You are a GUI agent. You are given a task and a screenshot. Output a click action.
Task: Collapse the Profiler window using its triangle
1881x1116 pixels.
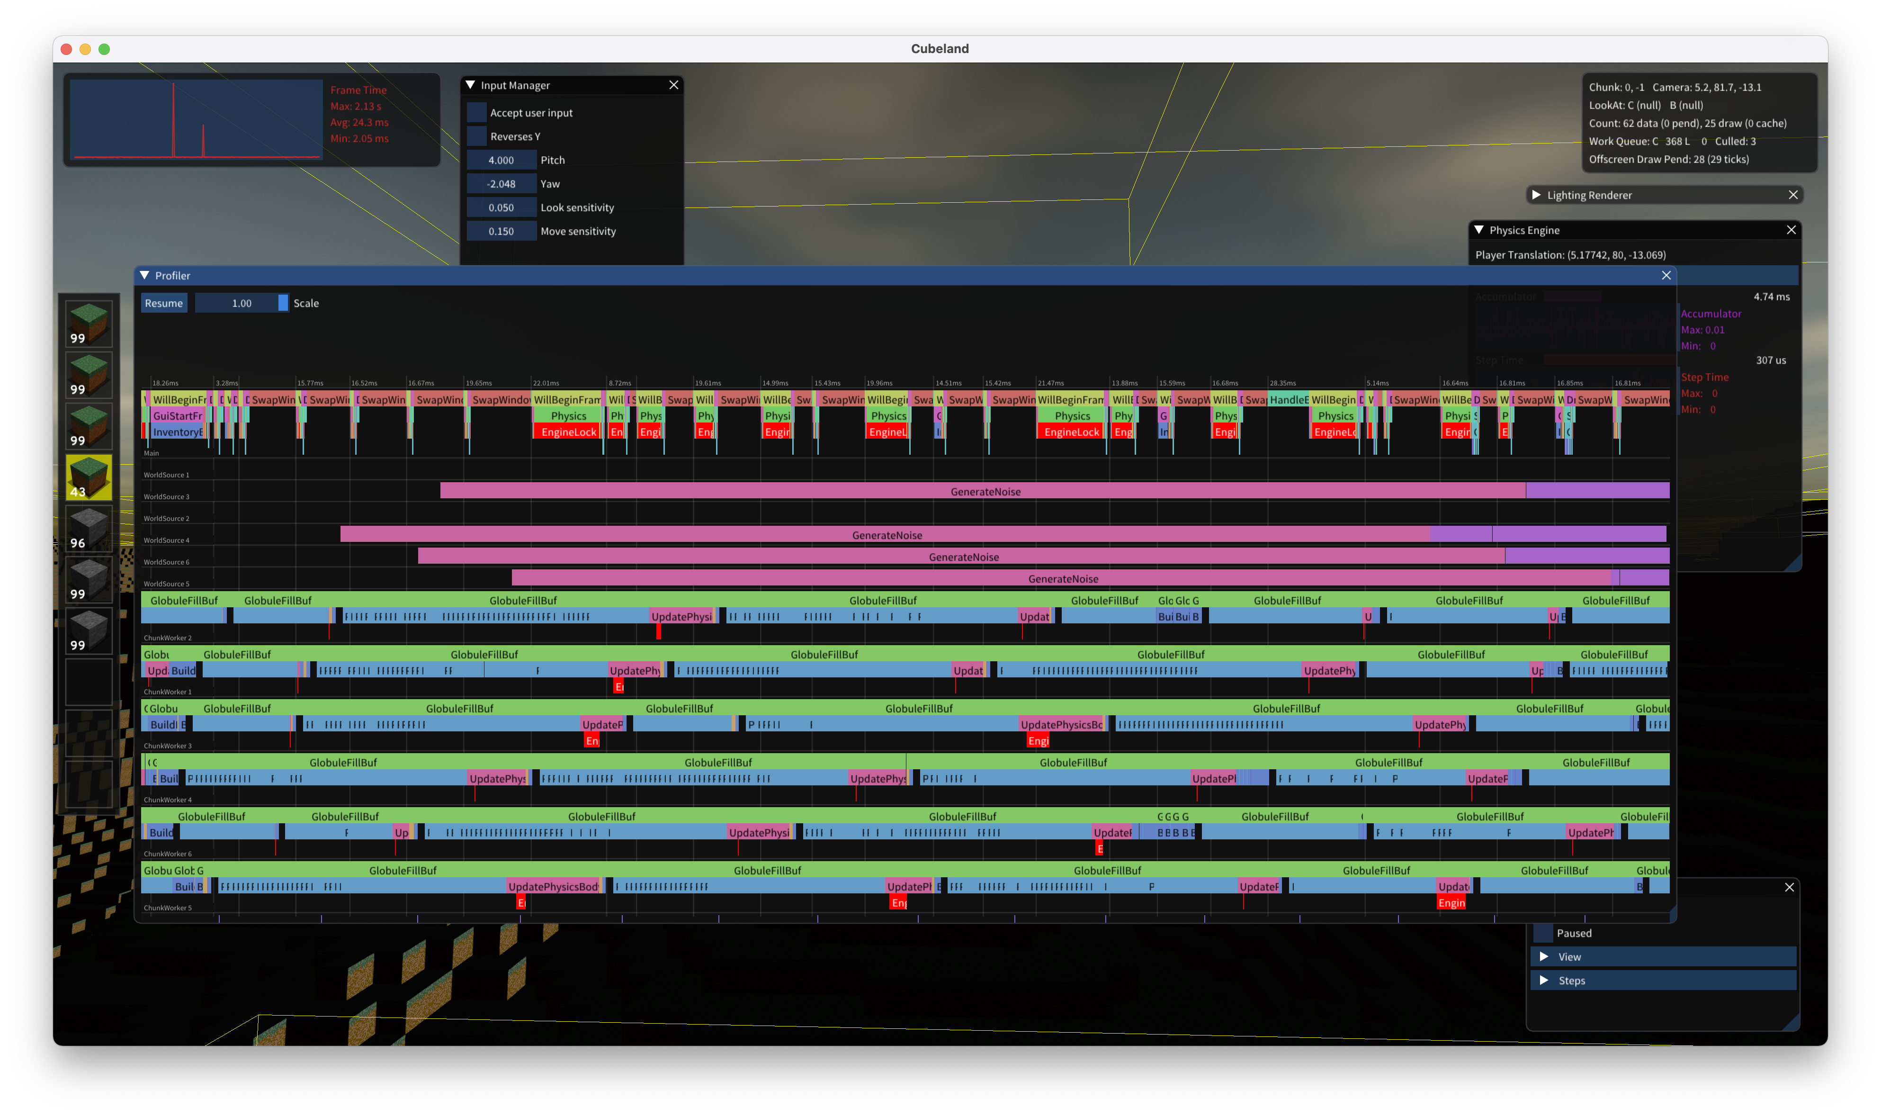coord(145,275)
